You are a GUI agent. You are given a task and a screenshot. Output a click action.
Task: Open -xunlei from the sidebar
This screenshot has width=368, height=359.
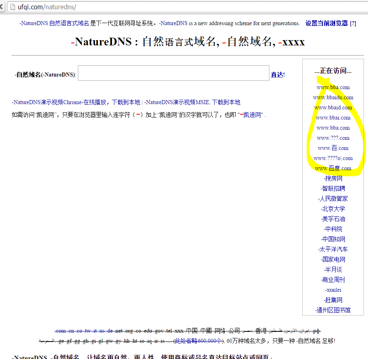333,290
